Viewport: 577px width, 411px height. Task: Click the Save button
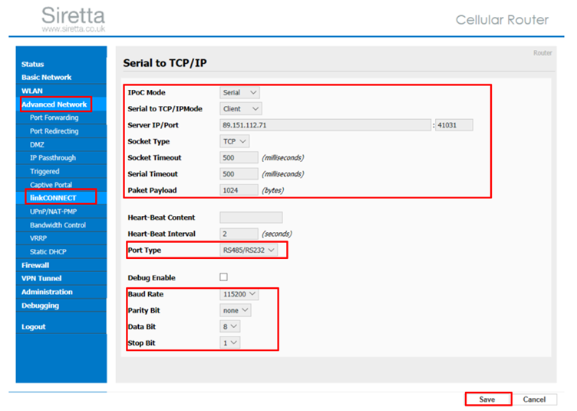(x=487, y=399)
